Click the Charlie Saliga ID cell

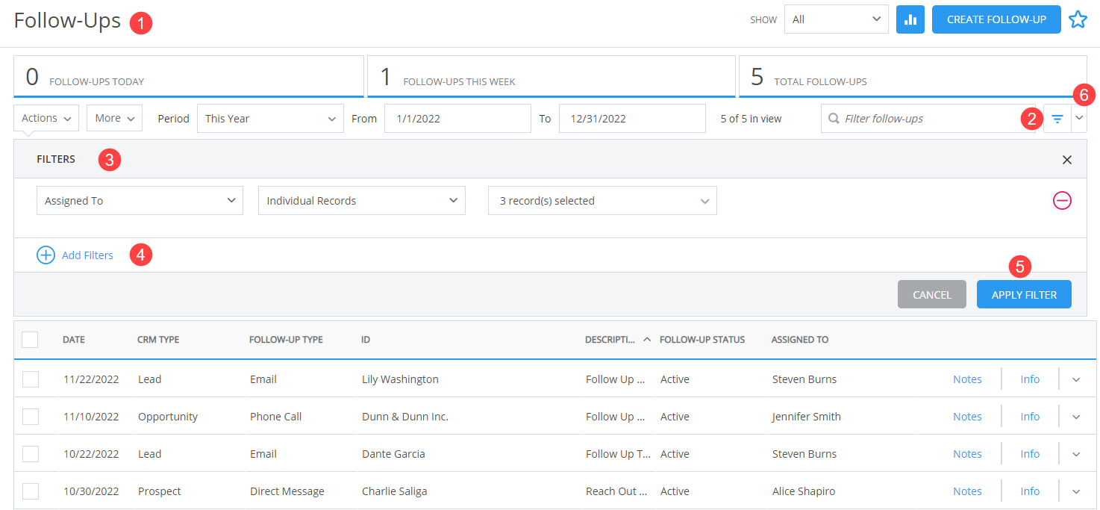point(394,491)
